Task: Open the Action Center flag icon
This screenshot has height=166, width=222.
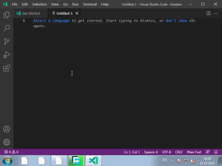Action: coord(179,161)
